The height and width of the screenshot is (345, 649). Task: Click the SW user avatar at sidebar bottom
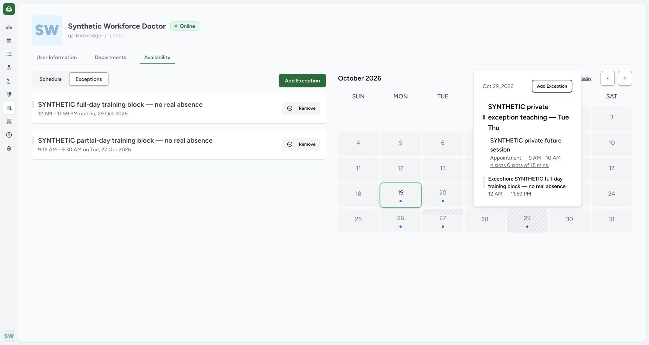tap(9, 336)
